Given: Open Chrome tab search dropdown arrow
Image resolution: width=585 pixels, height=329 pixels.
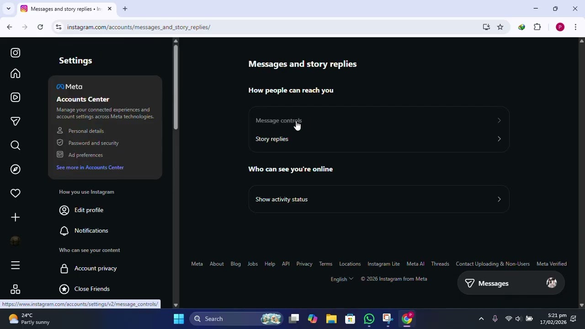Looking at the screenshot, I should (8, 9).
